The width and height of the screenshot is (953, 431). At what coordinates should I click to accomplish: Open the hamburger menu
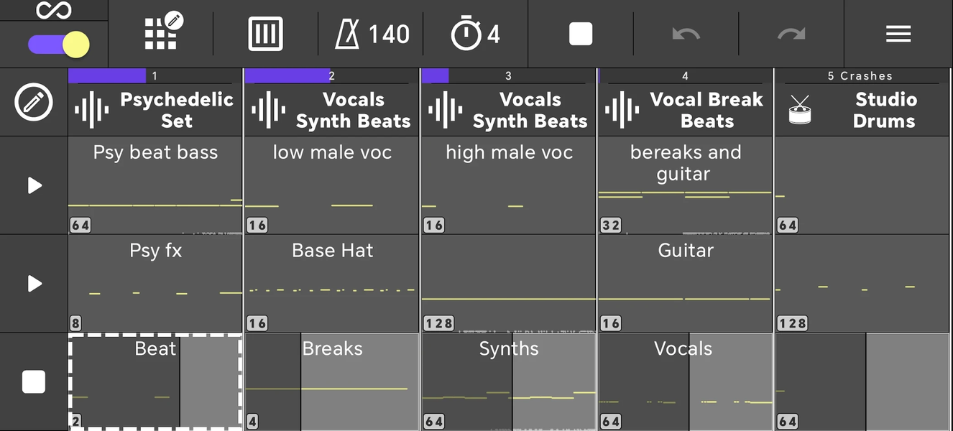tap(898, 33)
